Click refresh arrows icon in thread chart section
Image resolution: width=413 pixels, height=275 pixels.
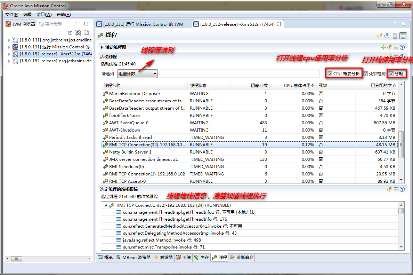pos(390,47)
